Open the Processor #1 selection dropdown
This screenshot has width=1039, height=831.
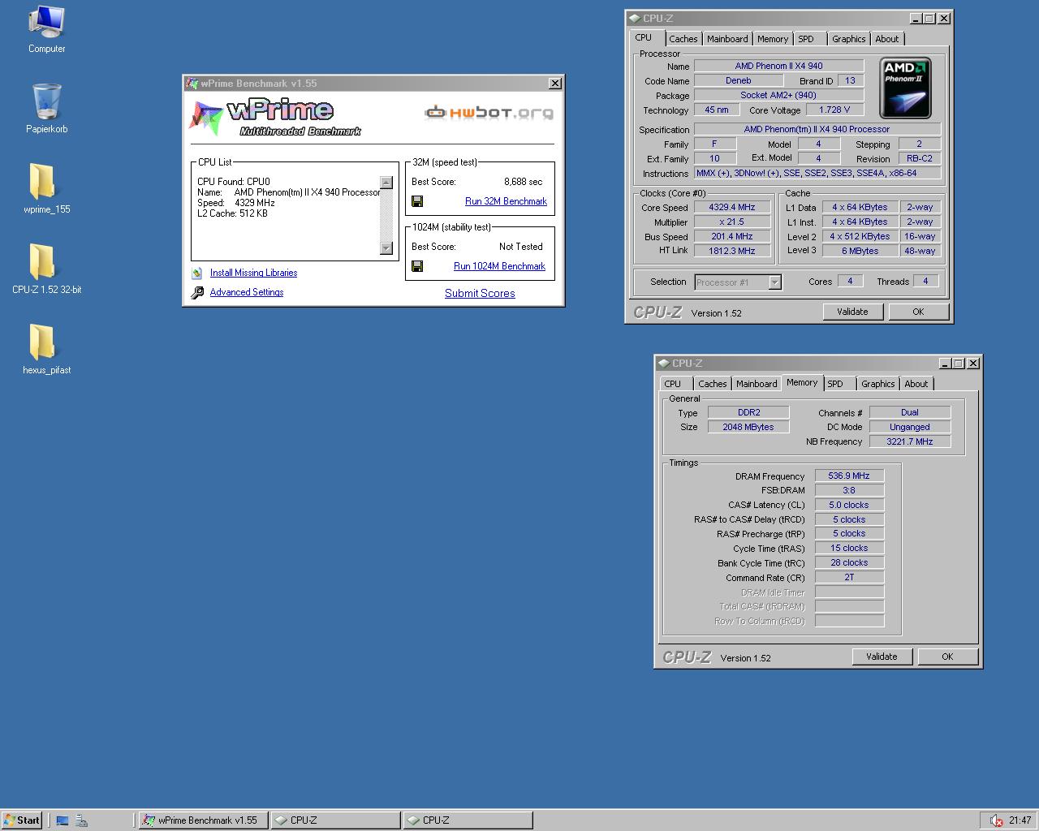[x=774, y=282]
